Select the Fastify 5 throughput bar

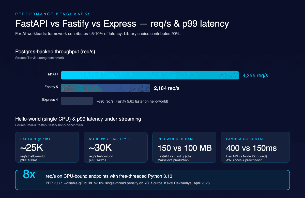(x=105, y=88)
